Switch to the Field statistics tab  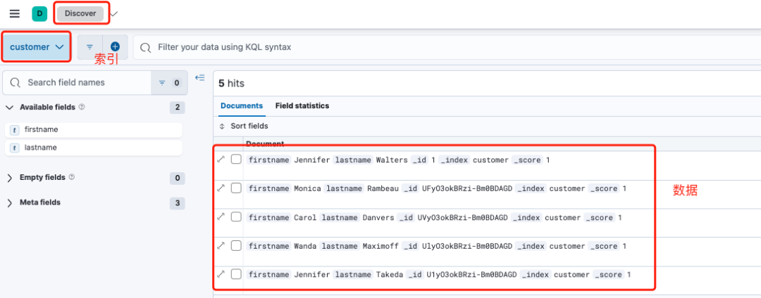coord(302,105)
